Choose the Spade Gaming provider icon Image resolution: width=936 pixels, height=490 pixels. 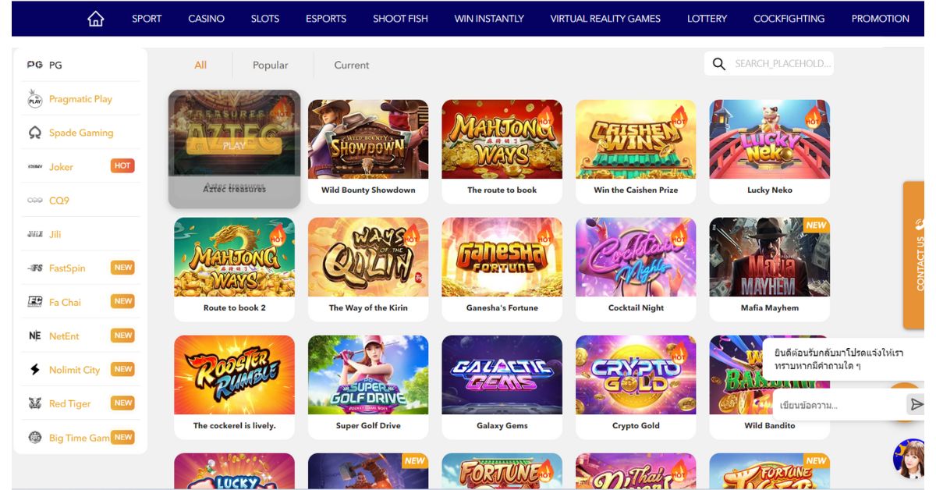point(35,133)
